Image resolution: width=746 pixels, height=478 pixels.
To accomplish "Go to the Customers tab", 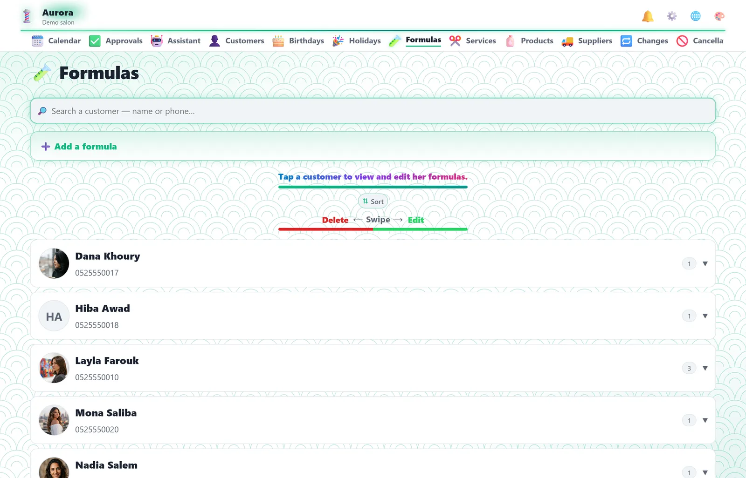I will (x=237, y=41).
